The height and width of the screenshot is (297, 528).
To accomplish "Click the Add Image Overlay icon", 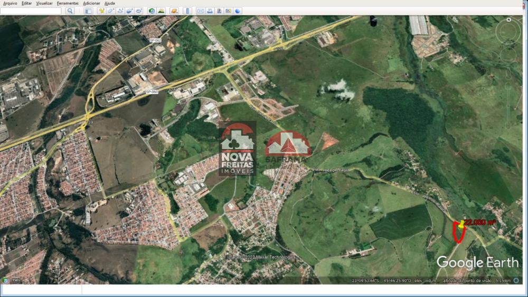I will tap(129, 11).
